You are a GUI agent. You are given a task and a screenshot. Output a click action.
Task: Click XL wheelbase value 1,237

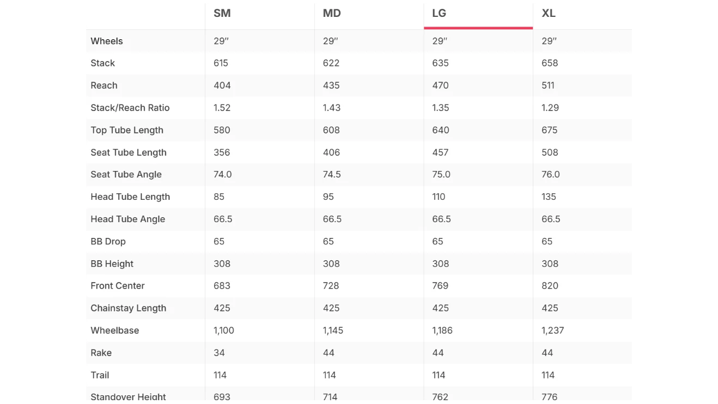coord(552,330)
